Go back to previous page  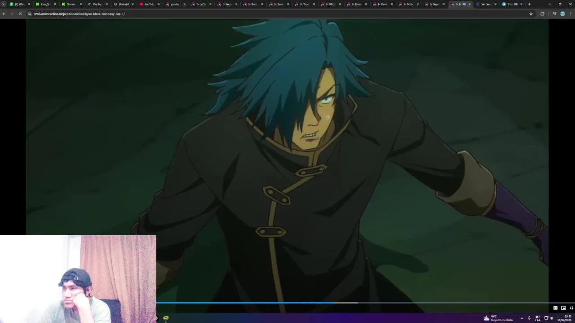[x=4, y=14]
